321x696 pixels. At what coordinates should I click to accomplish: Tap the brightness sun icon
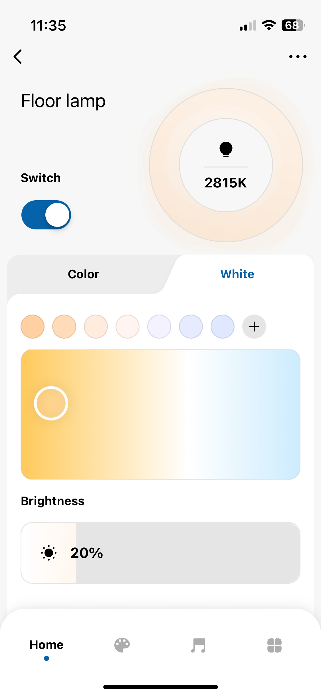click(x=49, y=553)
